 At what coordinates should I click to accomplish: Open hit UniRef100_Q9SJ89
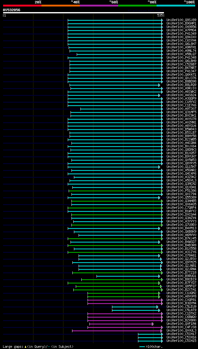(x=181, y=20)
